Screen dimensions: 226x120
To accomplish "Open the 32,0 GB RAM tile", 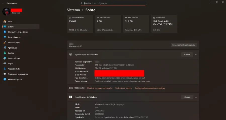I will 136,24.
